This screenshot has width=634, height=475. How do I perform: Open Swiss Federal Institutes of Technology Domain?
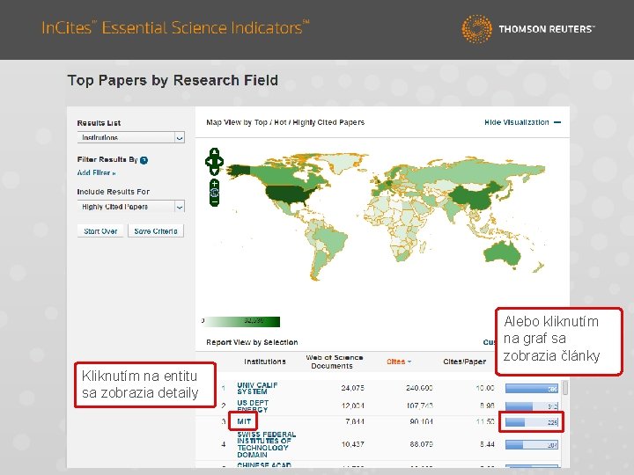click(267, 444)
